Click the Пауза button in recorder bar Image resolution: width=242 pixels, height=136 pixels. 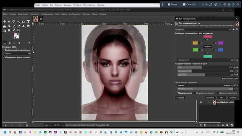coord(172,5)
